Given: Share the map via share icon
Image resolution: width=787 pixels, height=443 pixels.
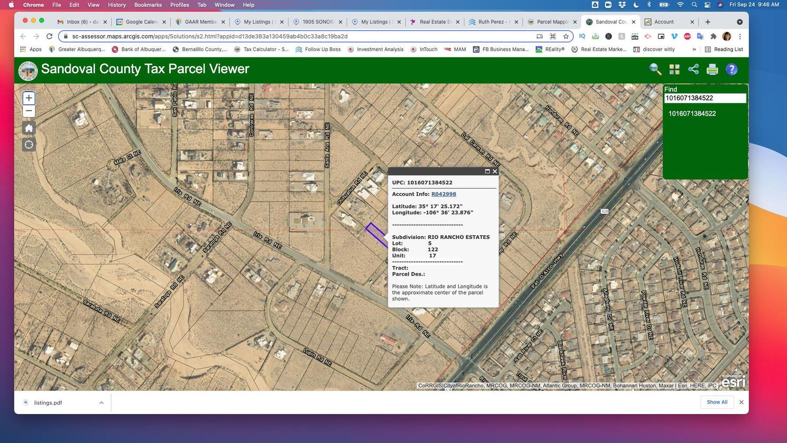Looking at the screenshot, I should (694, 69).
